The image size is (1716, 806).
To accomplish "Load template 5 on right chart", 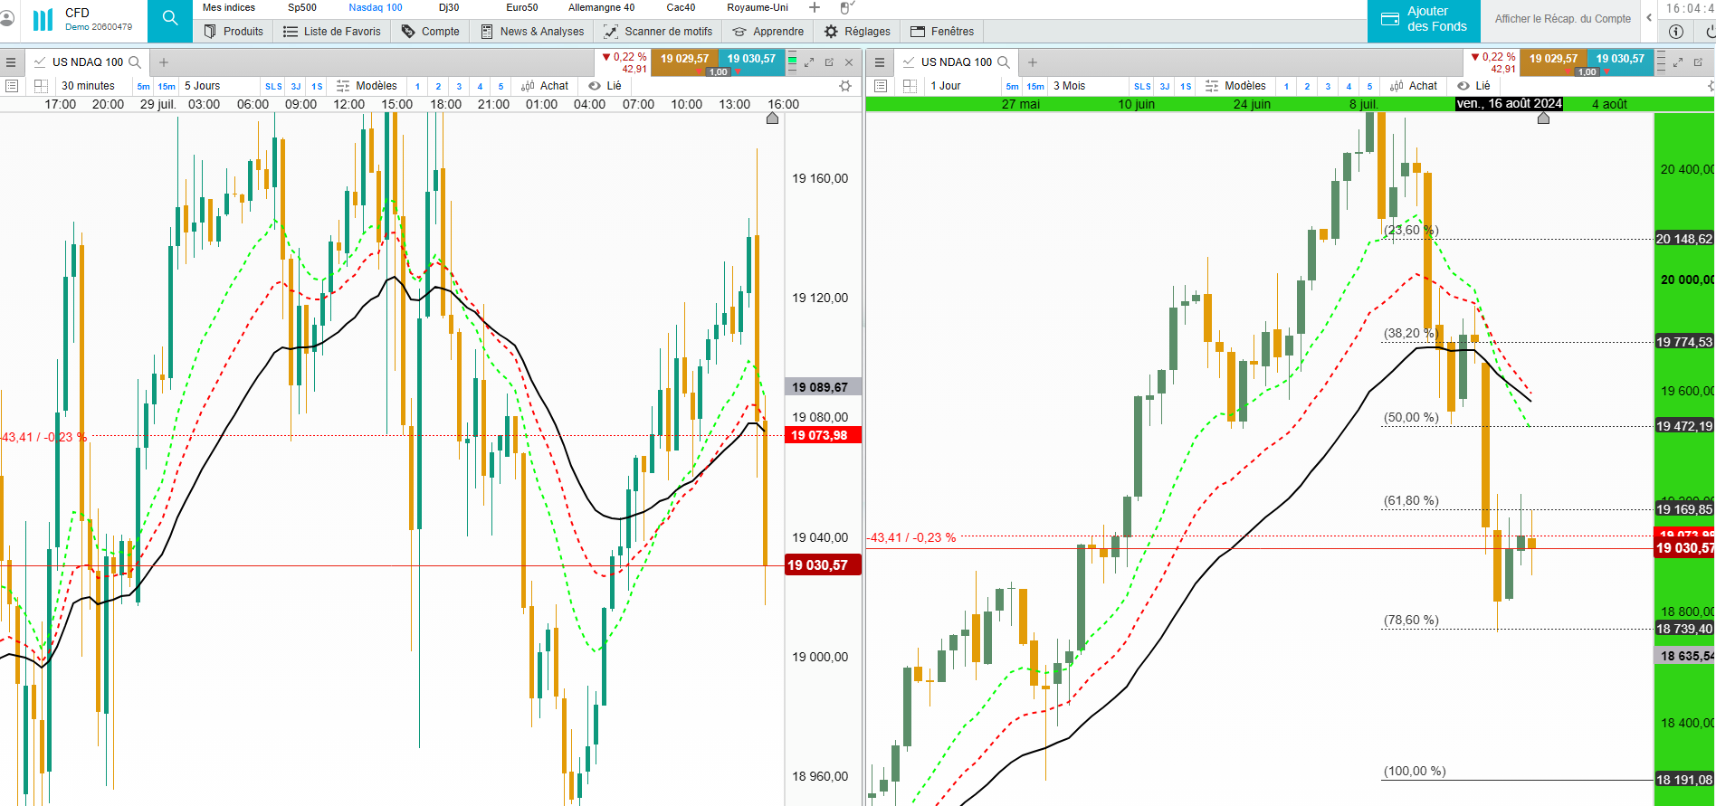I will click(1369, 87).
